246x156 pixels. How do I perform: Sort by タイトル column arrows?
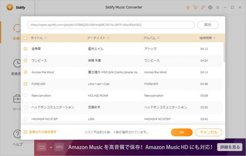pos(45,38)
